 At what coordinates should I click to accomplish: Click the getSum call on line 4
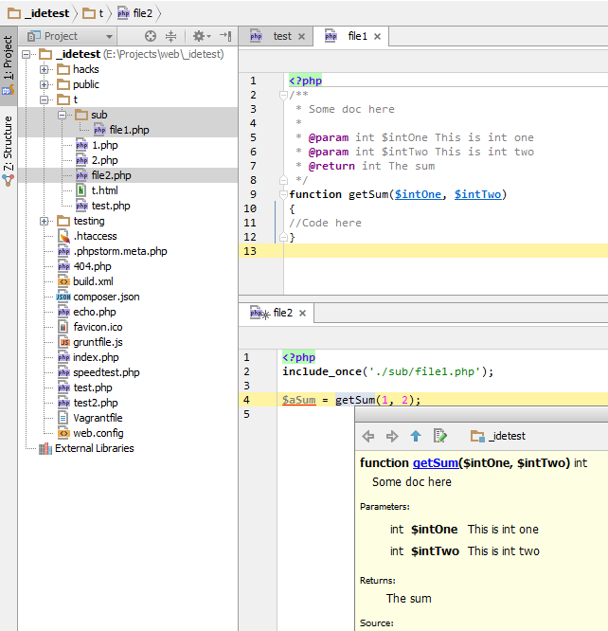355,400
